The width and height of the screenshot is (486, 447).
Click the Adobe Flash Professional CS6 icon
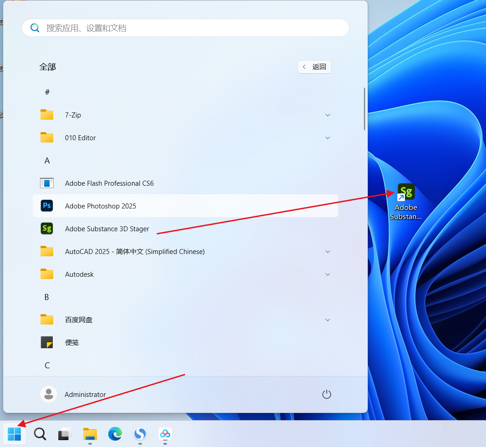click(x=47, y=183)
